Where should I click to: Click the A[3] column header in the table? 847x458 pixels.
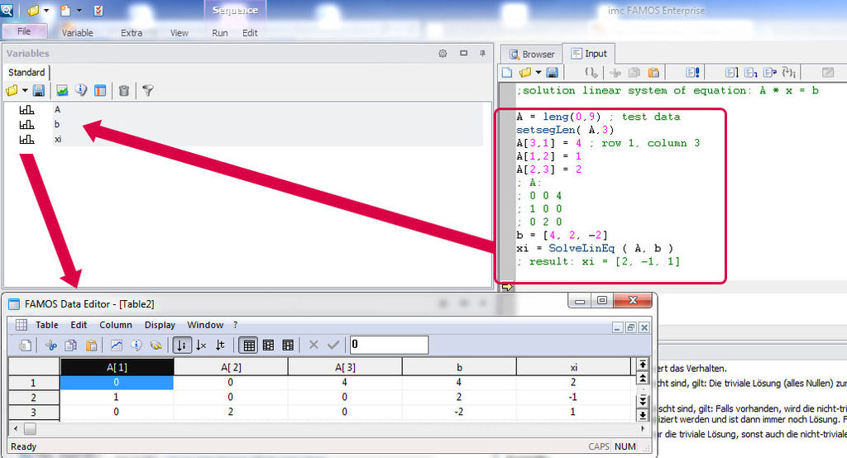click(345, 367)
